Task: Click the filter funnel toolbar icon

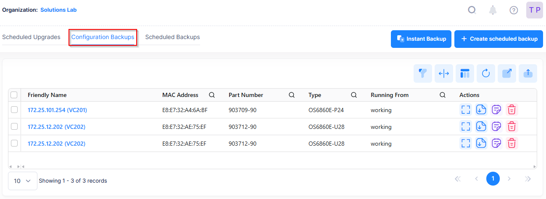Action: point(423,73)
